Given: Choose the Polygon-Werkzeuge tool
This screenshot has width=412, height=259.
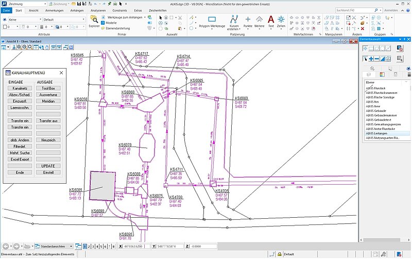Looking at the screenshot, I should click(x=212, y=20).
